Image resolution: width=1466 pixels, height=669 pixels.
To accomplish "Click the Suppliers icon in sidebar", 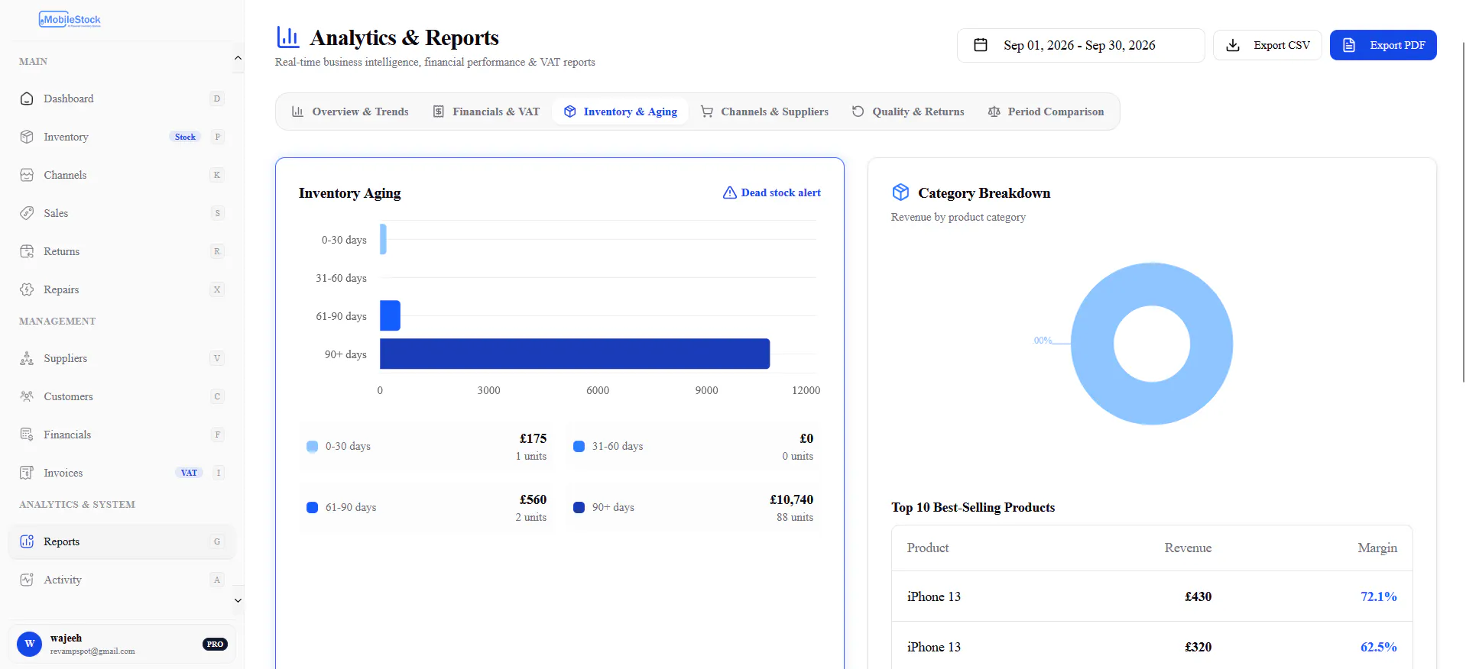I will 27,358.
